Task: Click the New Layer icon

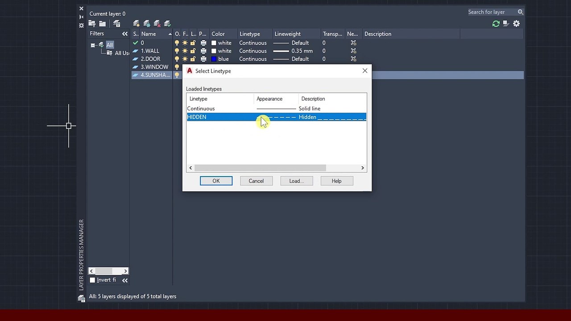Action: click(137, 24)
